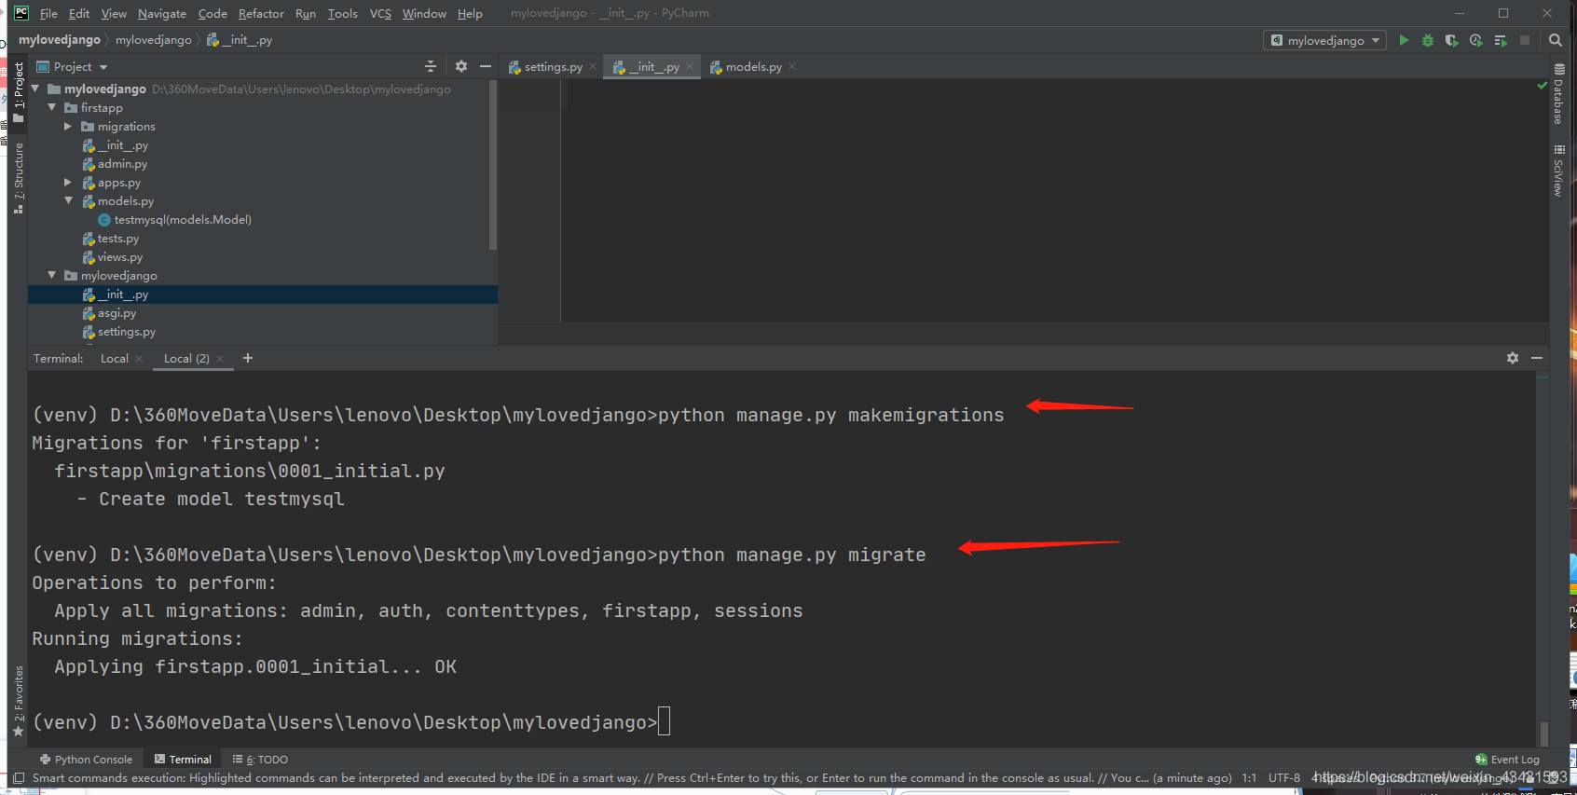This screenshot has width=1577, height=795.
Task: Select the Local (2) terminal tab
Action: [x=186, y=359]
